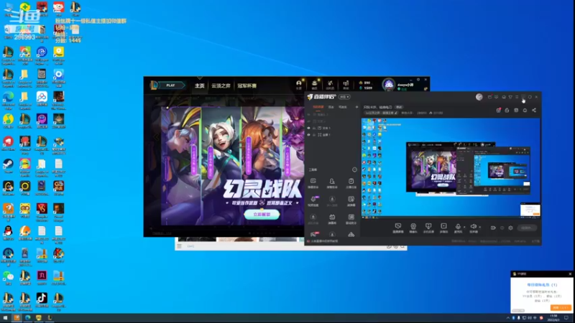Click the square layout icon above preview
The height and width of the screenshot is (323, 575).
click(x=516, y=110)
